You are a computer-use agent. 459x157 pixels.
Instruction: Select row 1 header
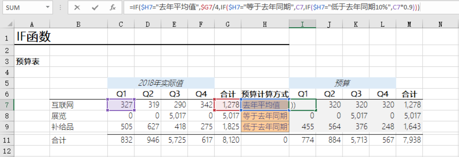(7, 37)
